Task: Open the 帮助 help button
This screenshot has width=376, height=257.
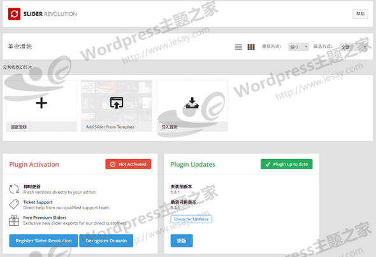Action: (x=360, y=13)
